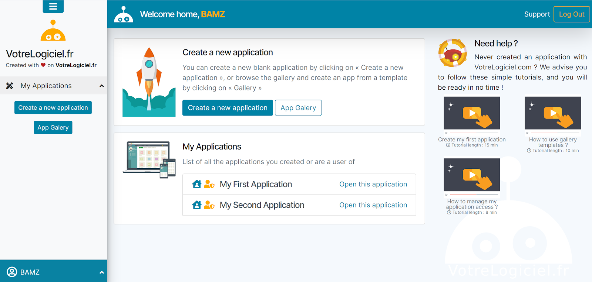Play the Create my first application tutorial
Image resolution: width=592 pixels, height=282 pixels.
[472, 113]
